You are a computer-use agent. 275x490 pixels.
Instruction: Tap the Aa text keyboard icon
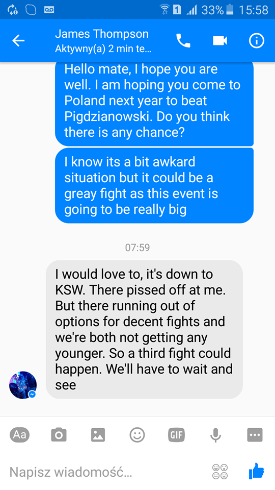[x=20, y=434]
